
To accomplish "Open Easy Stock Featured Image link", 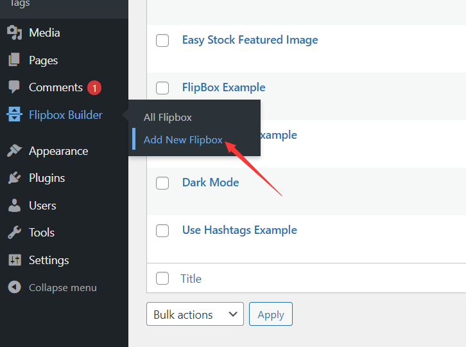I will [x=250, y=40].
